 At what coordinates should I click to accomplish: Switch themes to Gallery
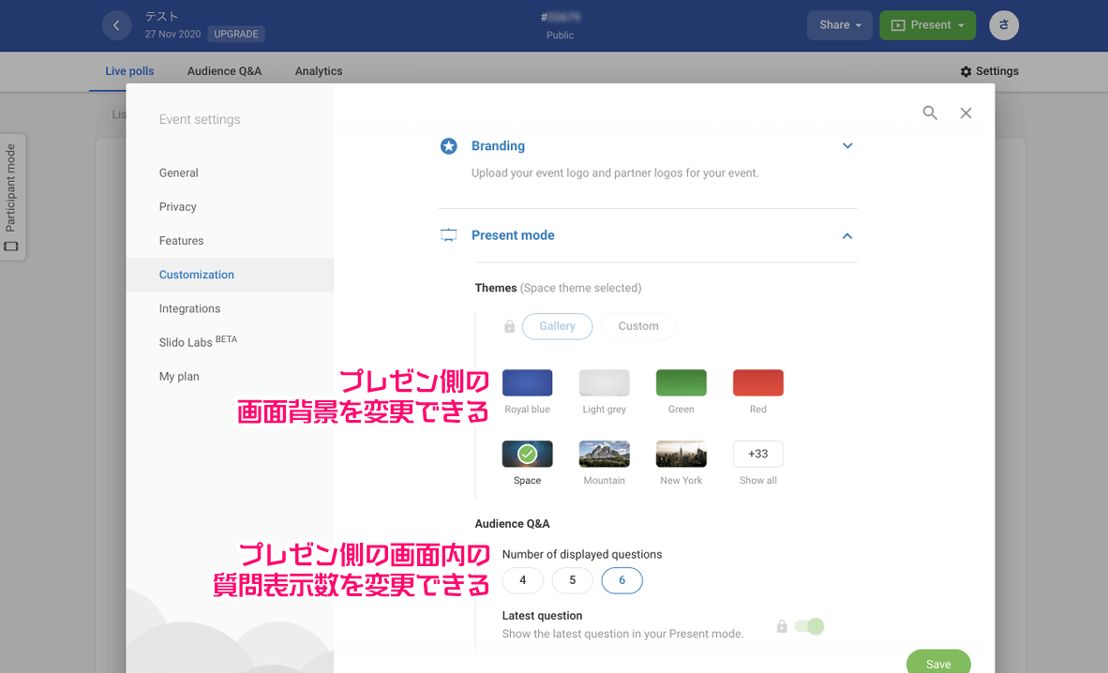[x=558, y=326]
